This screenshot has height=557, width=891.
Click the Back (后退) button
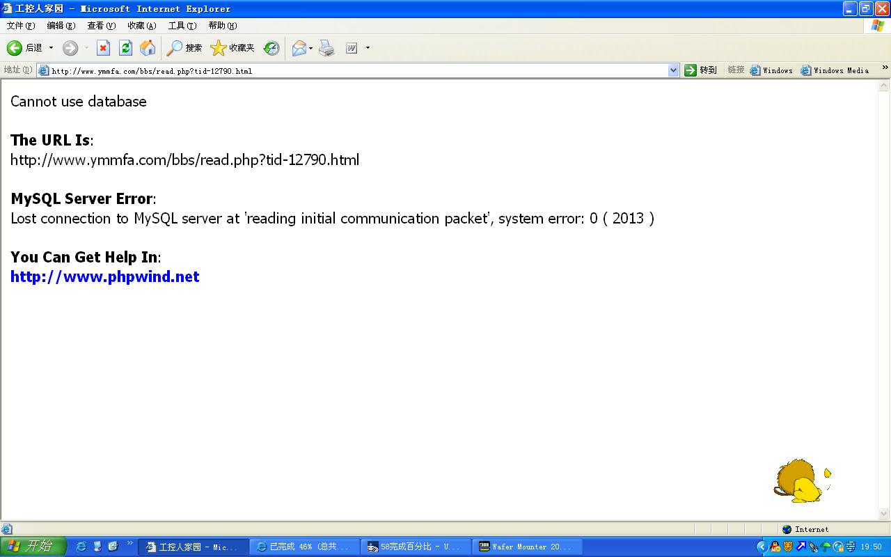[x=24, y=48]
